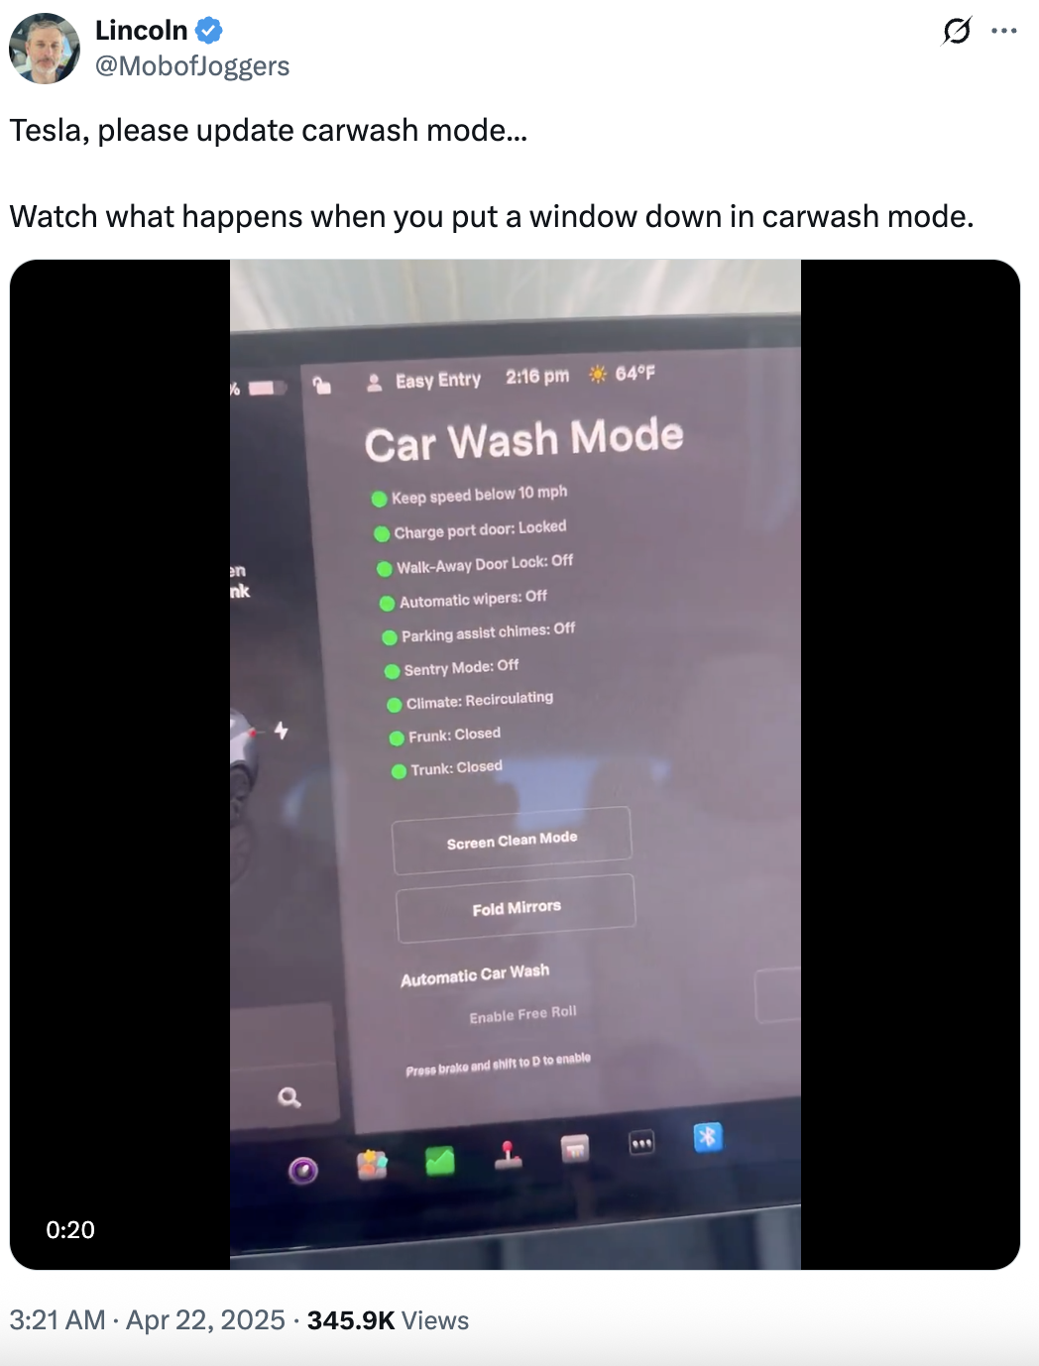The image size is (1039, 1366).
Task: Click Enable Free Roll option
Action: tap(522, 1014)
